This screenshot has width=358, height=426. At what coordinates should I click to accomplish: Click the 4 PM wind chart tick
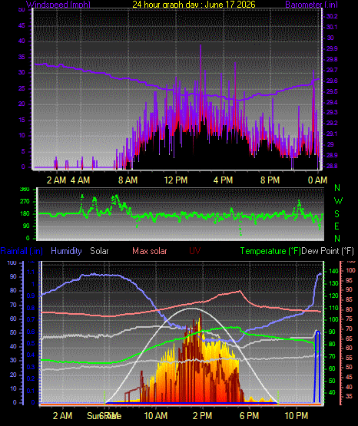(x=223, y=180)
